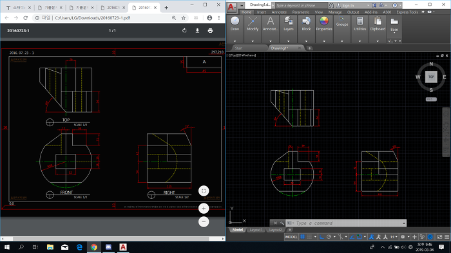Zoom in on the PDF with plus button
451x253 pixels.
click(x=204, y=208)
